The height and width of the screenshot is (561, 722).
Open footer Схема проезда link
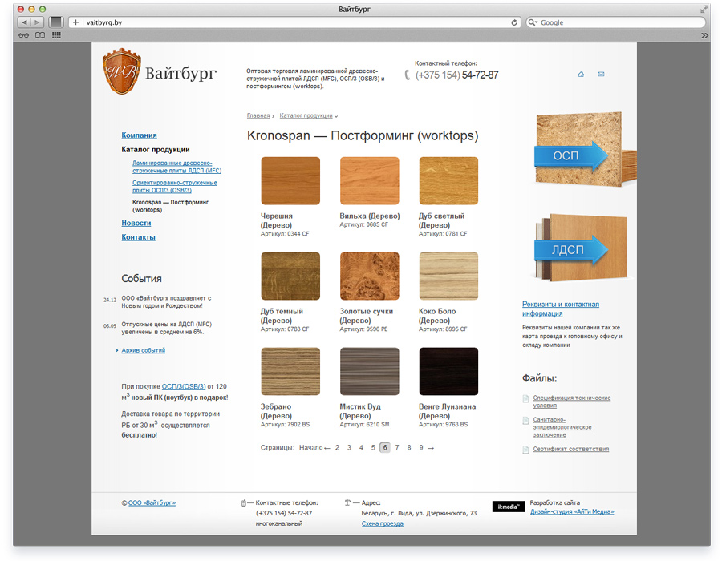(382, 524)
